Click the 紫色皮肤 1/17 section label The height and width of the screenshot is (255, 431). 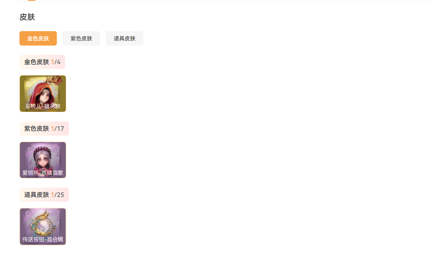(x=44, y=128)
